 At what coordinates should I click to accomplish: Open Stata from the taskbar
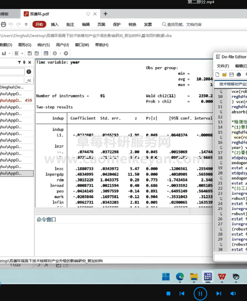coord(208,277)
